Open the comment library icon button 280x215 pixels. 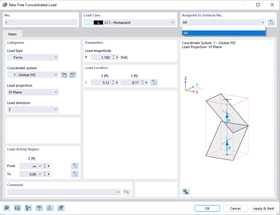(x=126, y=192)
